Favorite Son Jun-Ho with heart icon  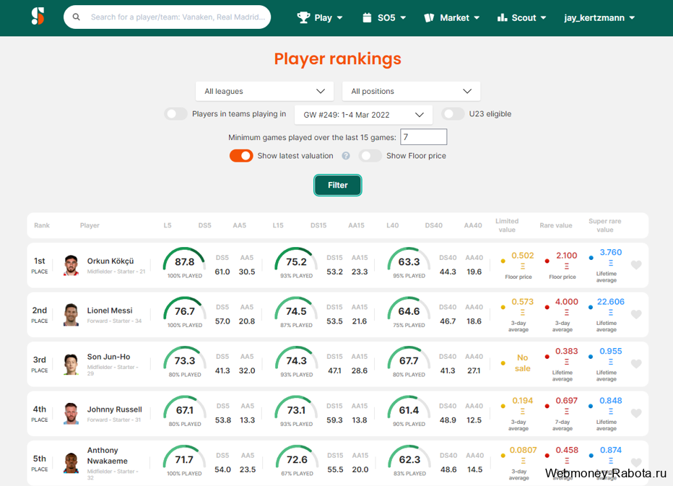[x=636, y=364]
